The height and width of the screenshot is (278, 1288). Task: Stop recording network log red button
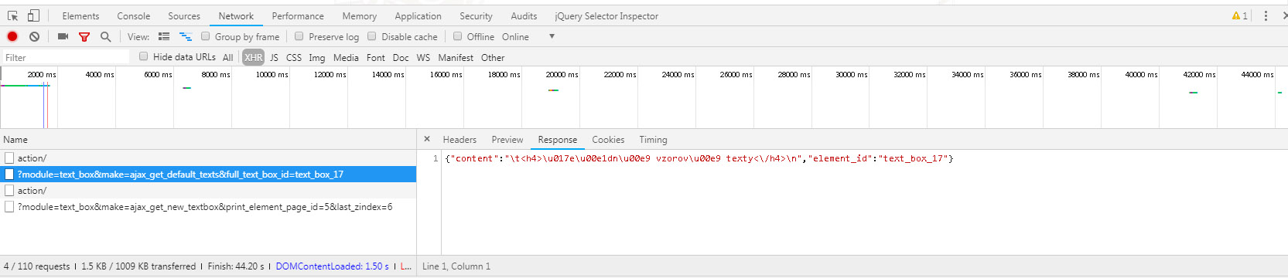[x=12, y=36]
